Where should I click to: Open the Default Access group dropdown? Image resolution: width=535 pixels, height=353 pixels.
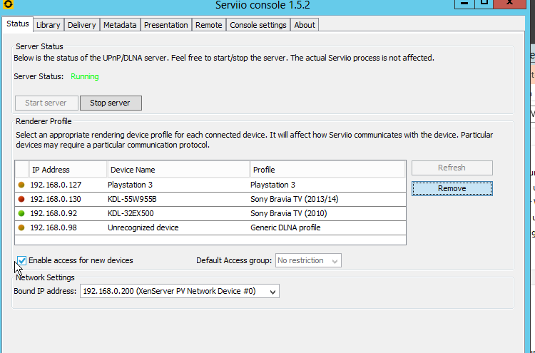(308, 260)
